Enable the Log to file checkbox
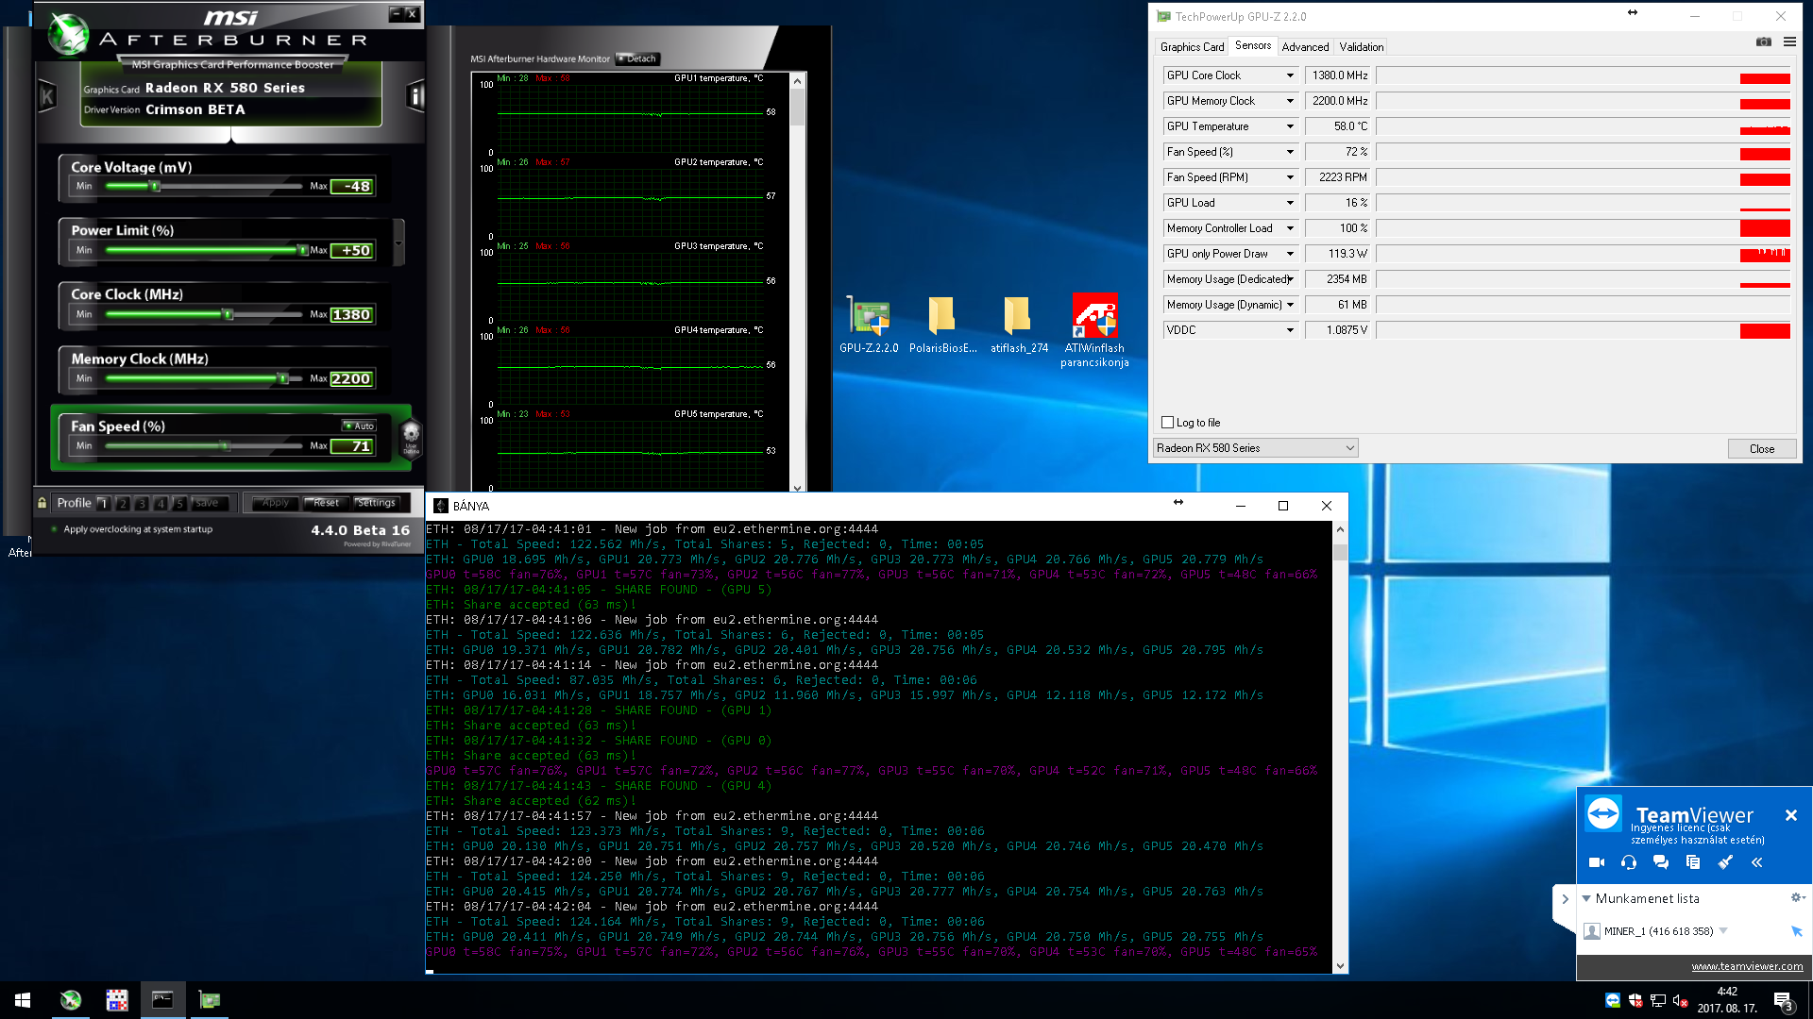This screenshot has width=1813, height=1019. click(x=1168, y=423)
